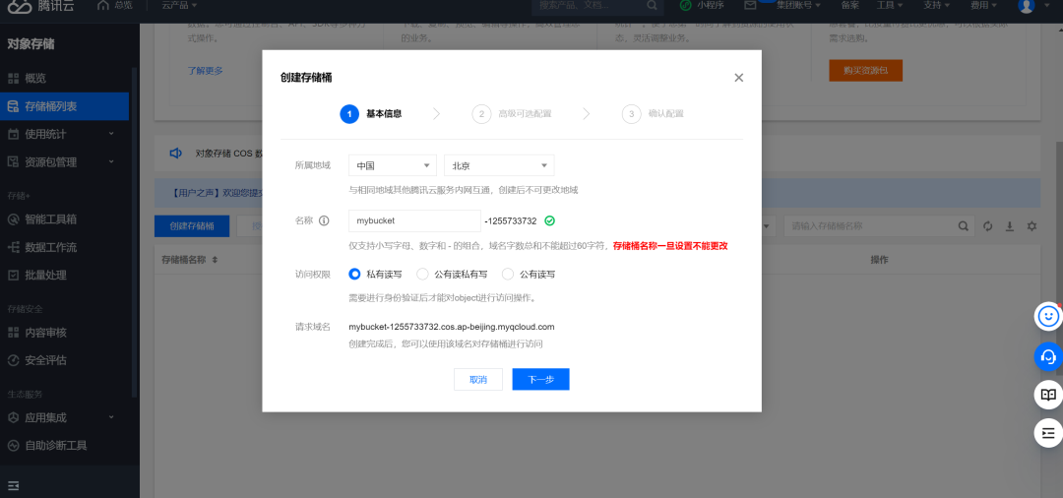Open 备案 in the top bar
1063x498 pixels.
point(849,6)
